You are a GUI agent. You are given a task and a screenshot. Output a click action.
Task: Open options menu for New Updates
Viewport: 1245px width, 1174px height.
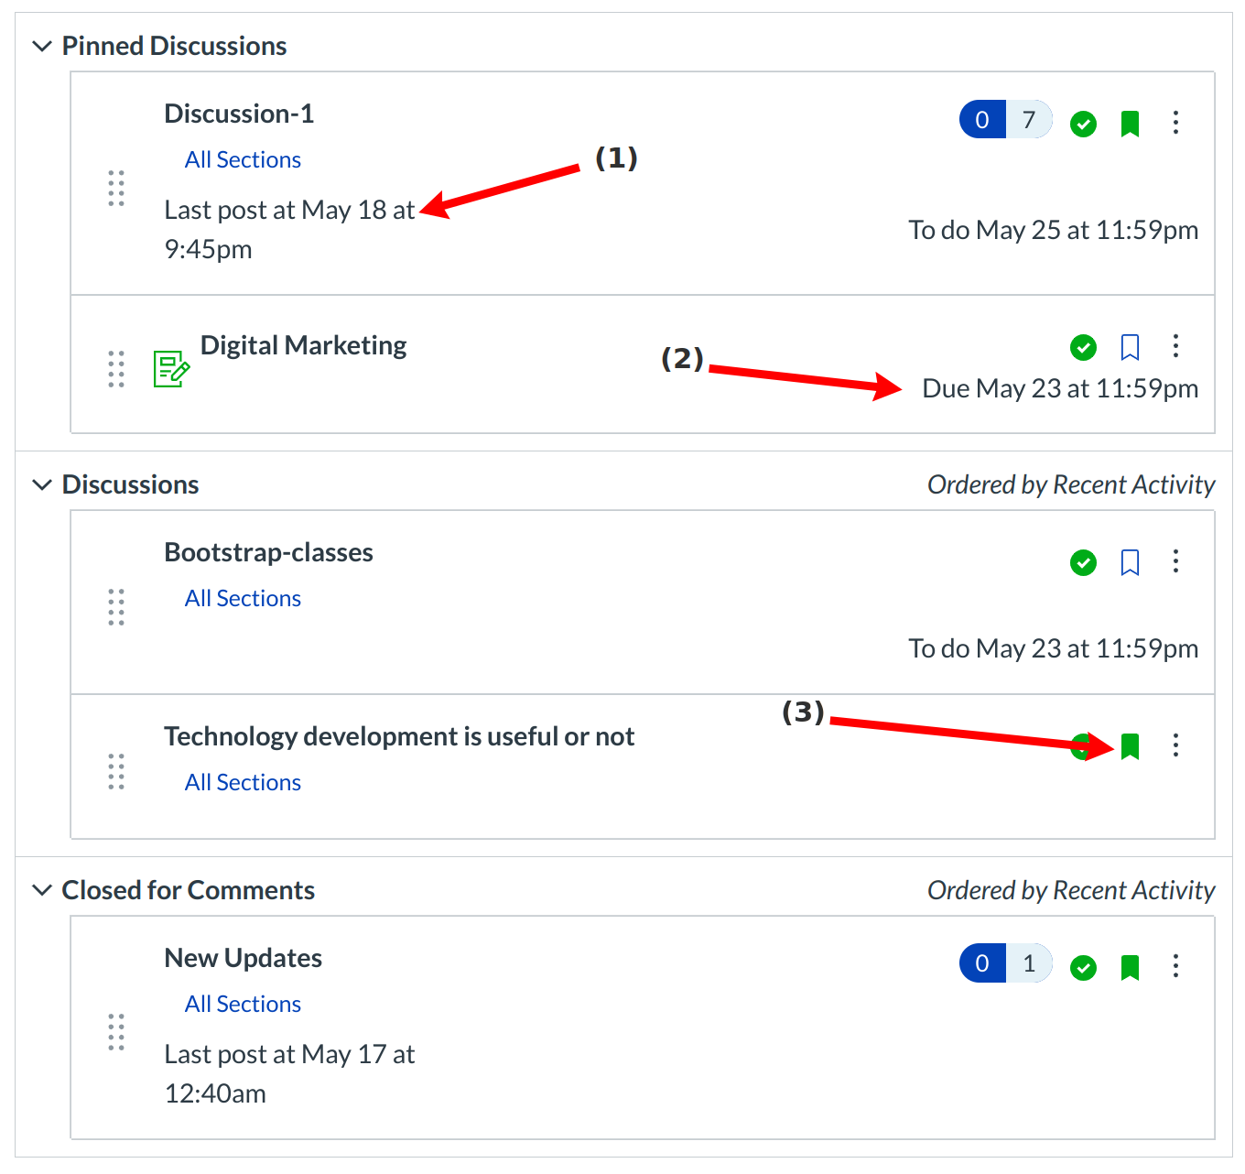(x=1175, y=965)
